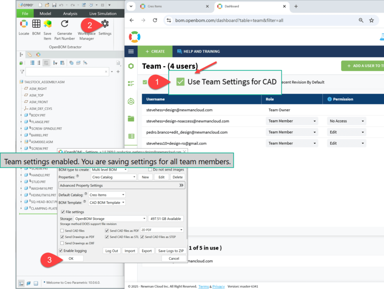The height and width of the screenshot is (289, 384).
Task: Click the list icon in OpenBOM sidebar
Action: [131, 84]
